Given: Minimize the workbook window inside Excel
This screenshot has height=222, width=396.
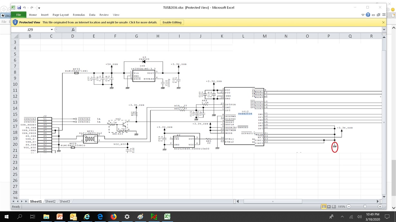Looking at the screenshot, I should 373,15.
